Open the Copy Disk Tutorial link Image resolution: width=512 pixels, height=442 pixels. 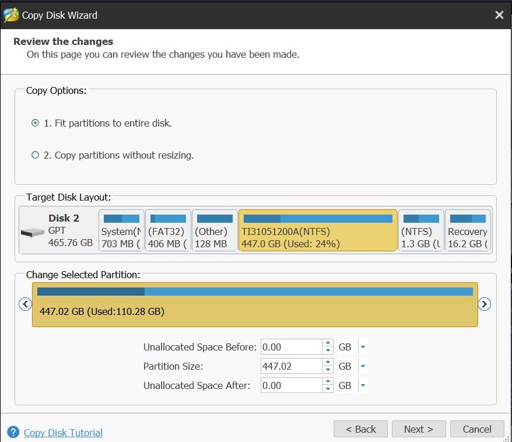(63, 433)
